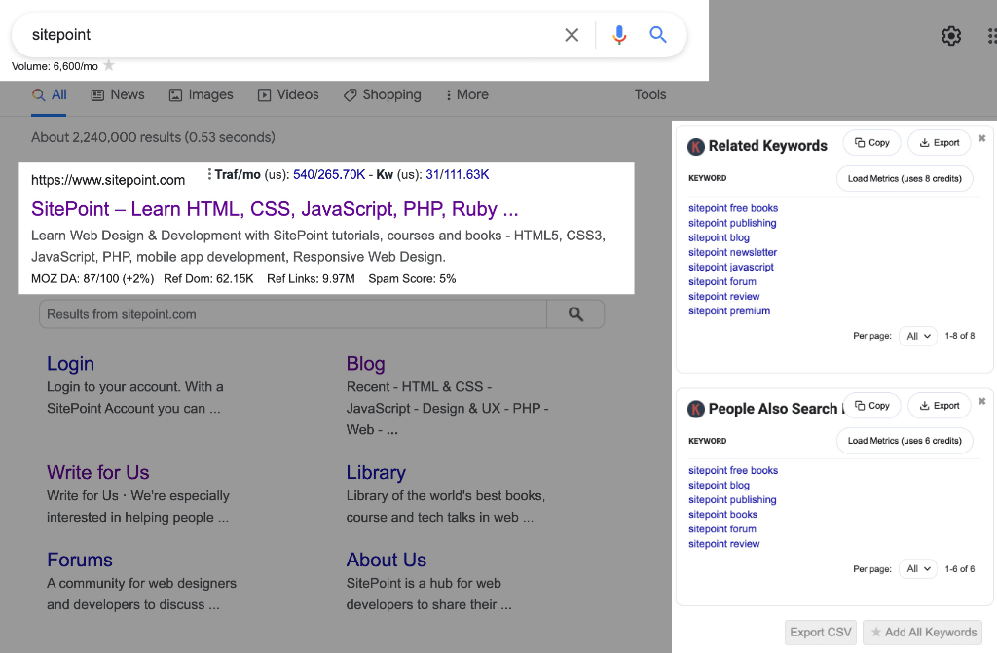Screen dimensions: 997x653
Task: Open Per page dropdown in People Also Search
Action: coord(918,569)
